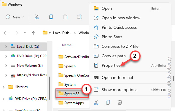The image size is (175, 111).
Task: Expand DVD Drive (D:) CPRA node below Libraries
Action: pos(4,99)
